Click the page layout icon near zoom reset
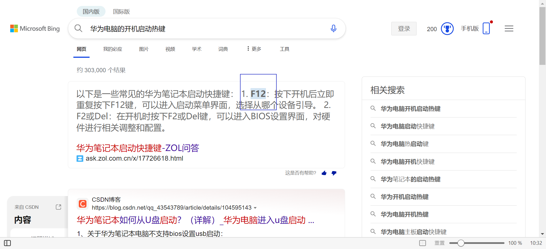The height and width of the screenshot is (249, 546). 423,243
